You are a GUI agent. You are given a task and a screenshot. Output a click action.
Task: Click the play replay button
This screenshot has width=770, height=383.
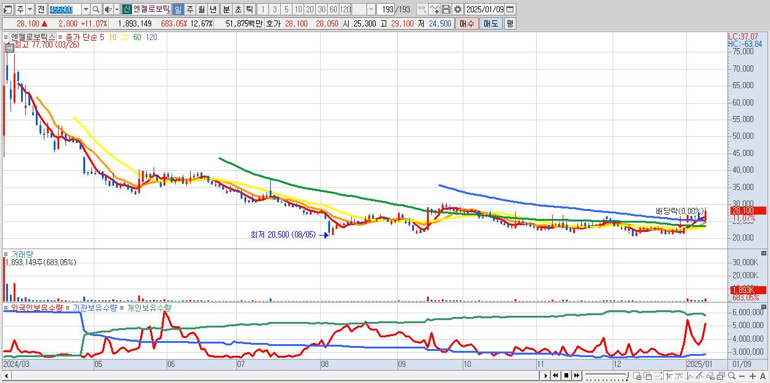pyautogui.click(x=546, y=376)
